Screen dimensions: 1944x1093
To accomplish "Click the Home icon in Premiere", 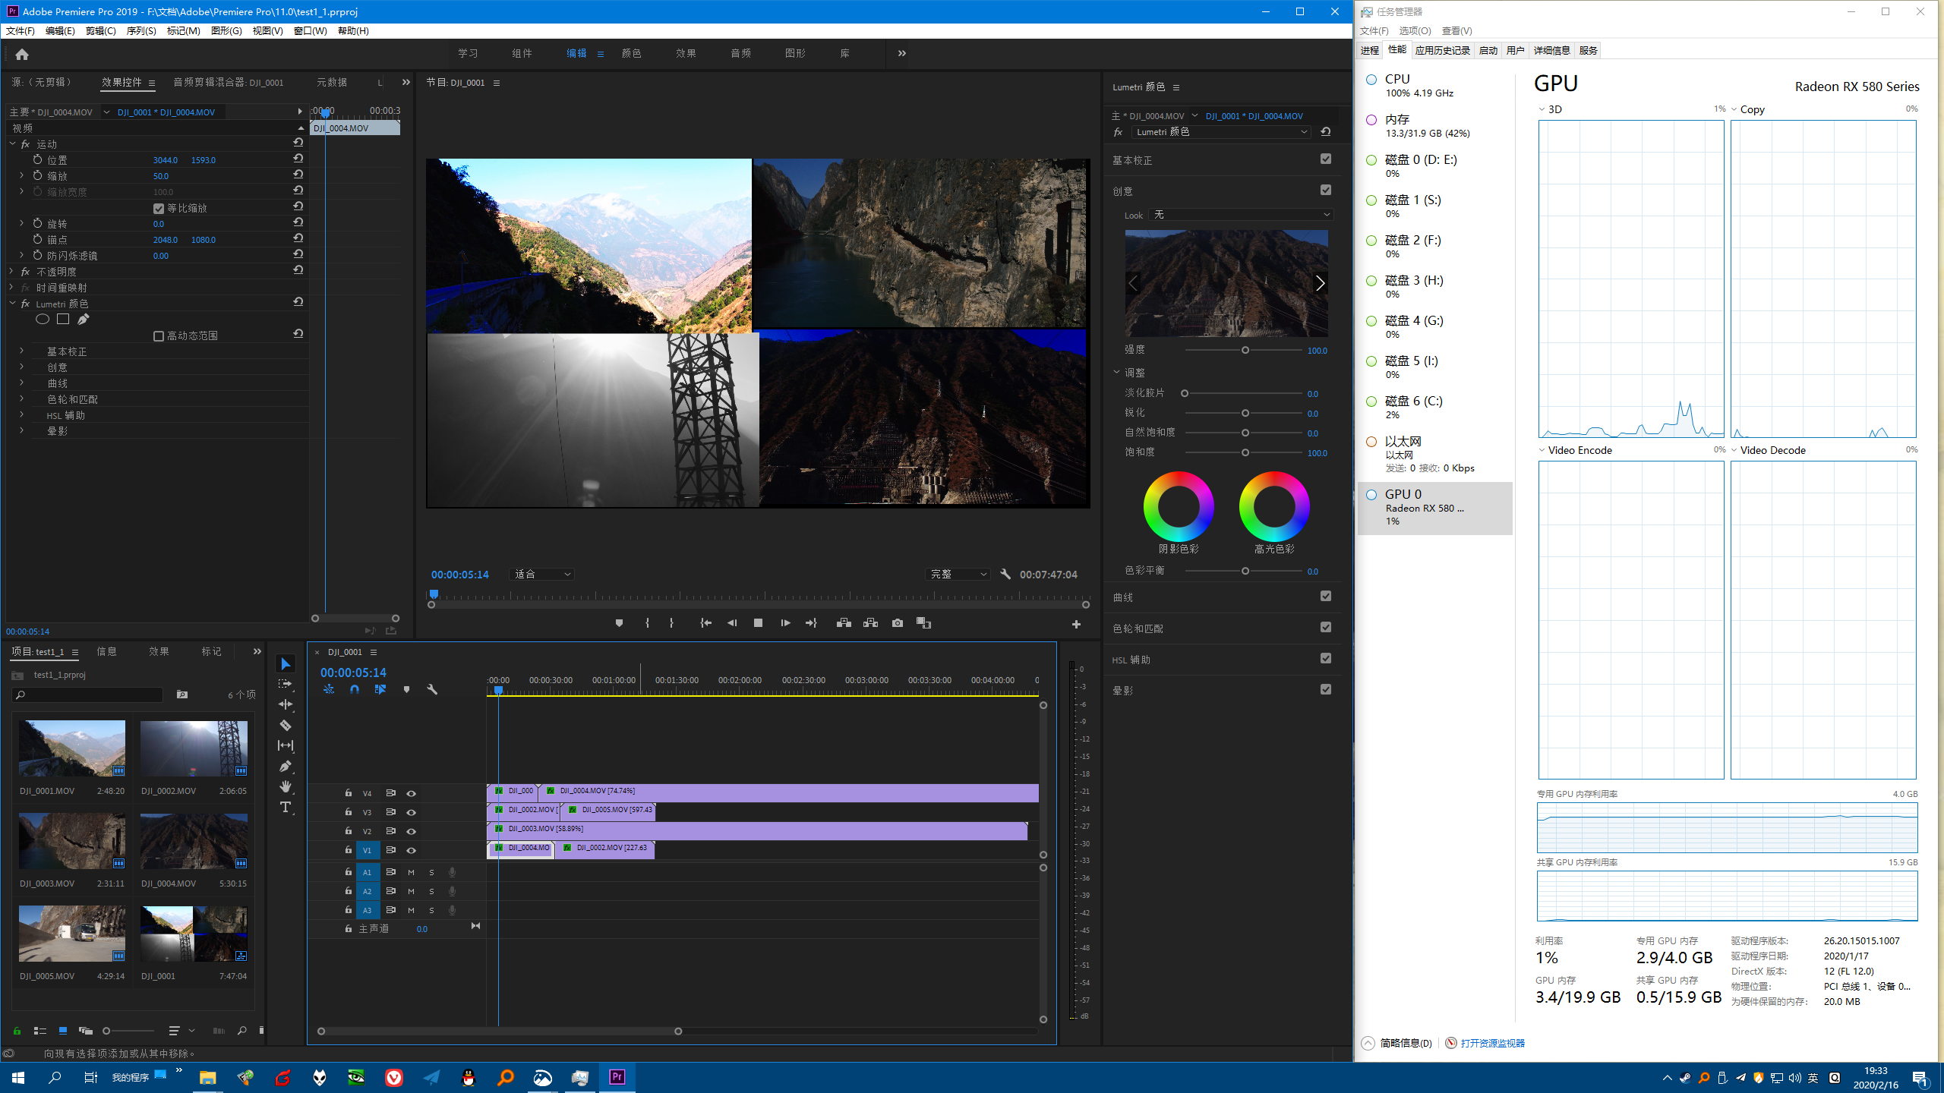I will (x=22, y=54).
